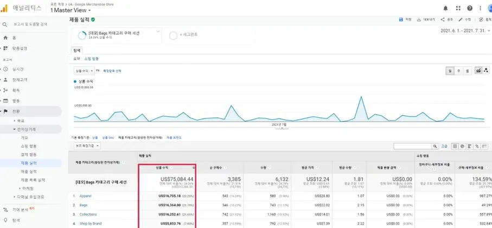Open the help question-mark icon
Viewport: 492px width, 228px height.
point(470,8)
